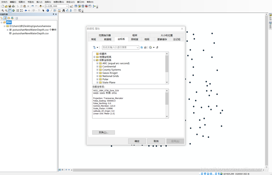
Task: Select the County Systems folder
Action: [x=112, y=70]
